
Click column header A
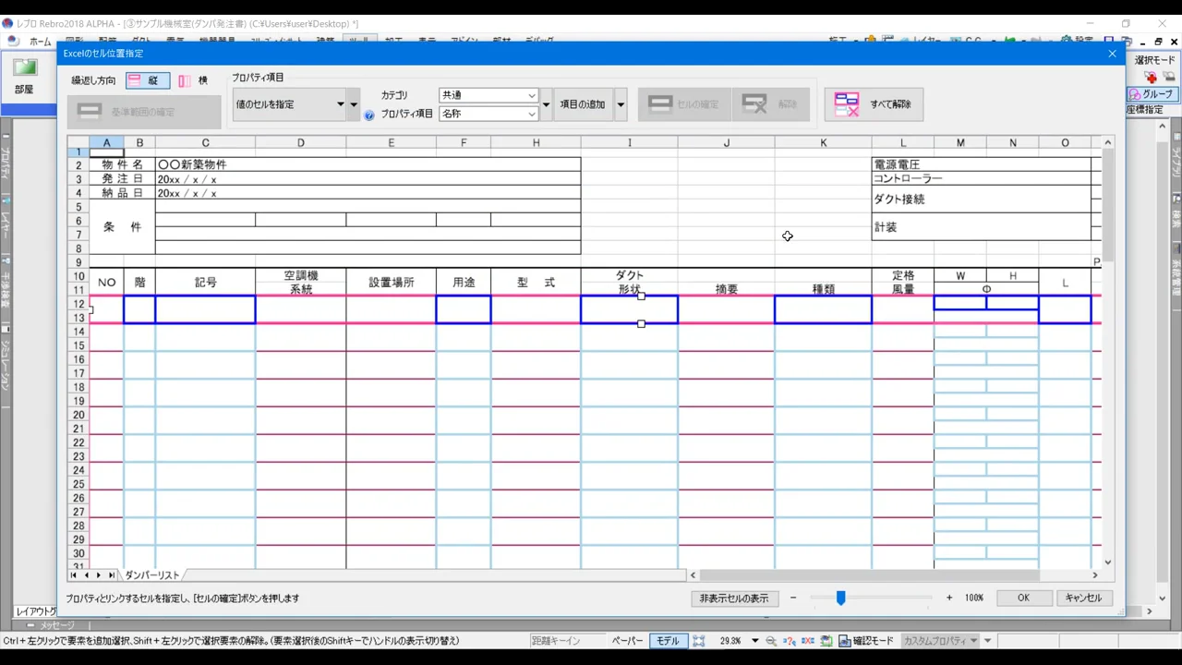[106, 142]
